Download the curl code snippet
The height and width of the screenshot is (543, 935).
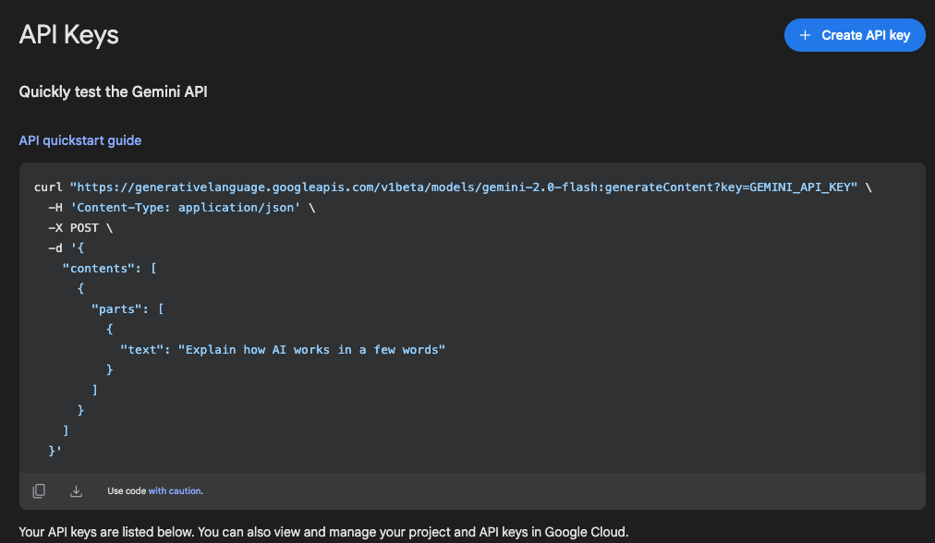(77, 490)
